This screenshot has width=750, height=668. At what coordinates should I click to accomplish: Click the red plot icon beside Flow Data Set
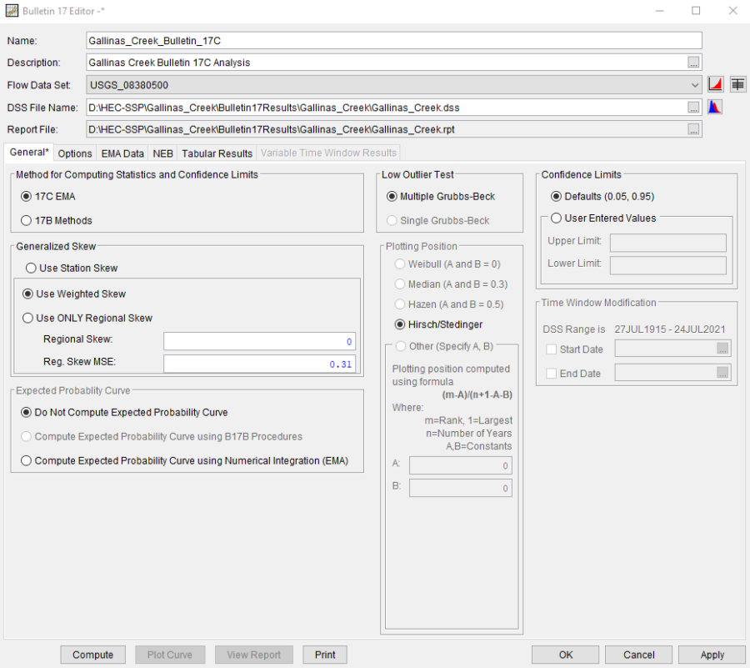(715, 84)
